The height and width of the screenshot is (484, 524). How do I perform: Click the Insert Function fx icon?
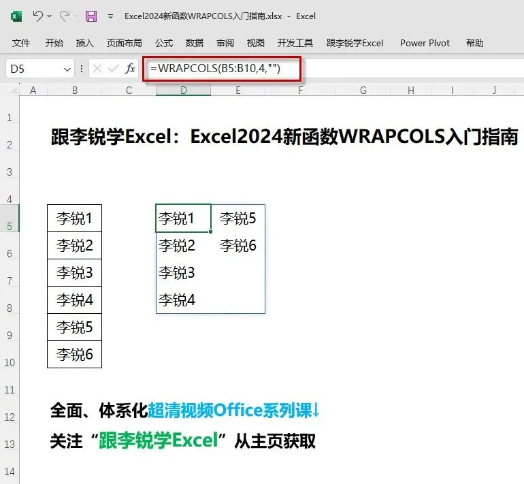tap(130, 69)
